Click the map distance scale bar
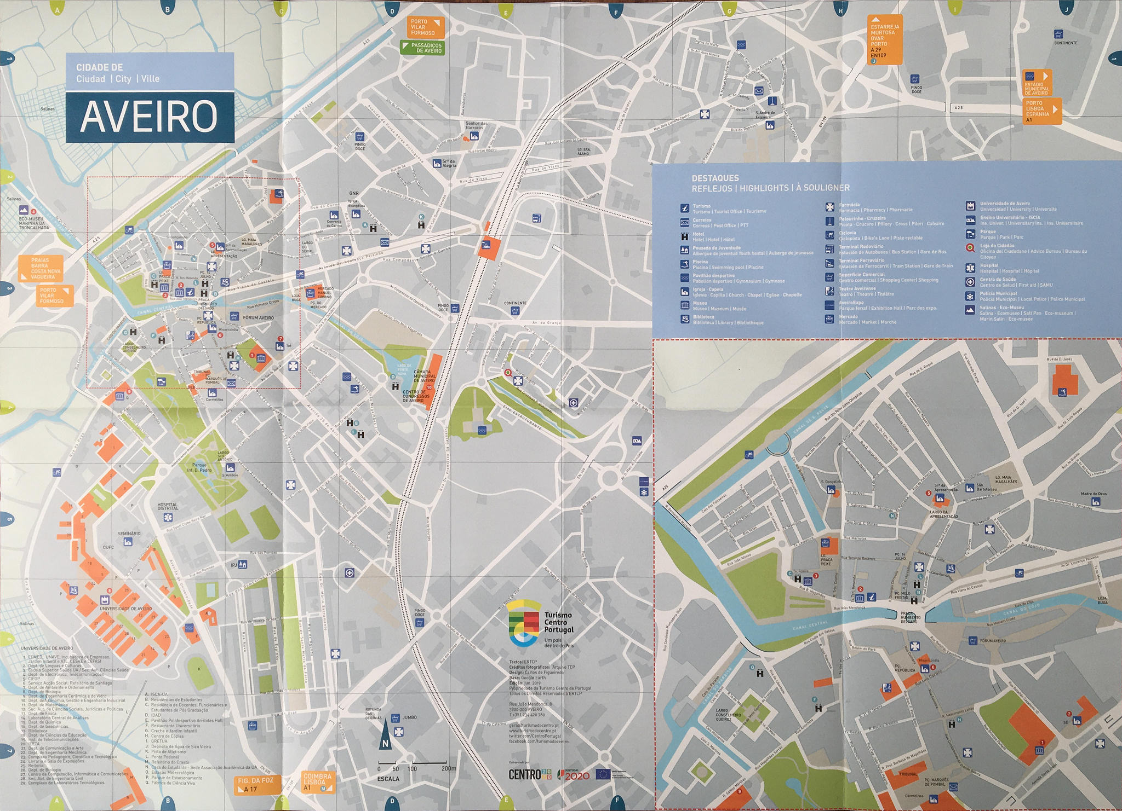 (x=412, y=763)
